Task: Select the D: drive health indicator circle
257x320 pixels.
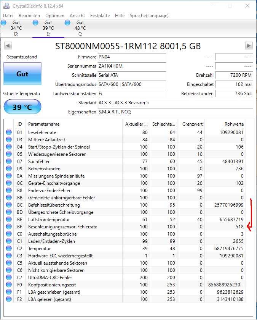Action: (3, 23)
